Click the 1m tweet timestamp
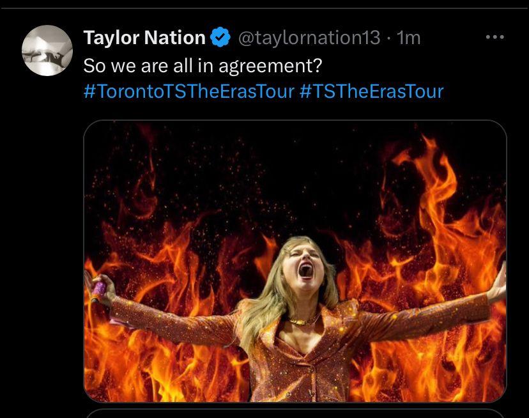 tap(409, 38)
